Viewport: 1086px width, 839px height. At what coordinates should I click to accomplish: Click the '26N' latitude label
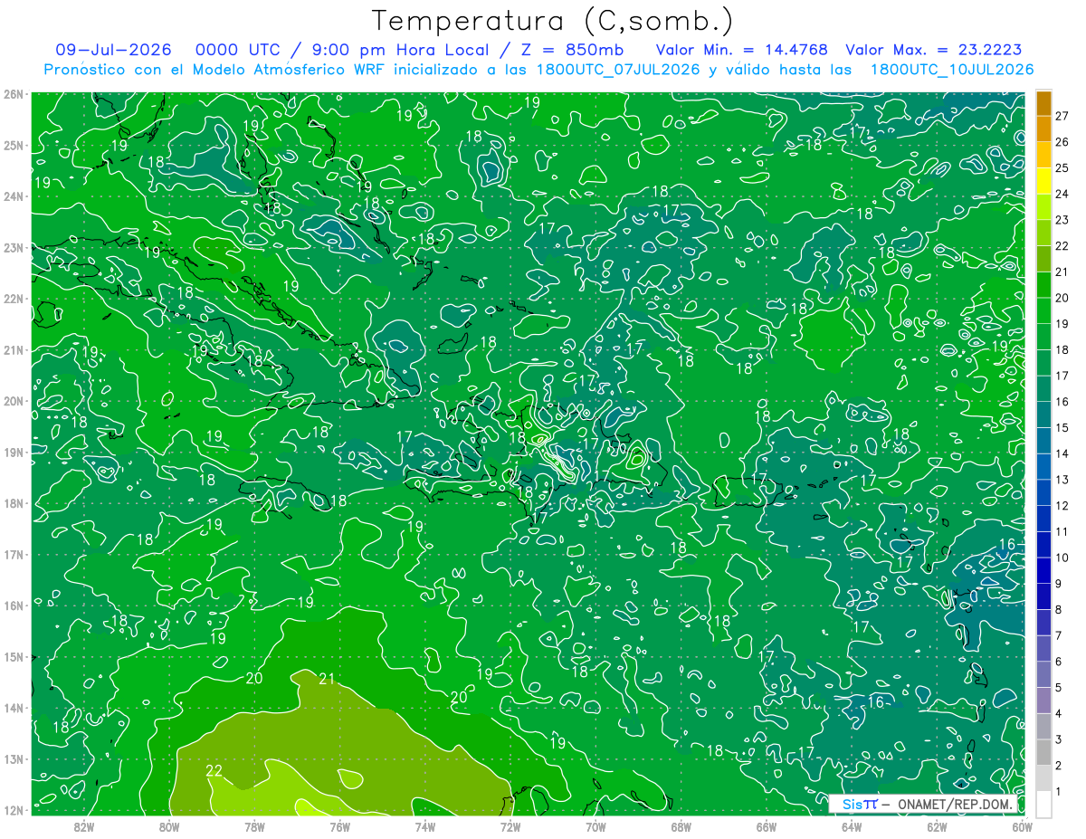click(x=14, y=94)
